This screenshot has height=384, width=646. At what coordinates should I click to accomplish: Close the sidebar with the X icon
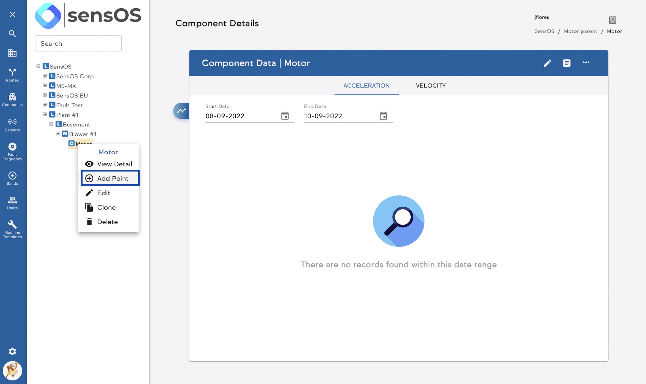[12, 14]
